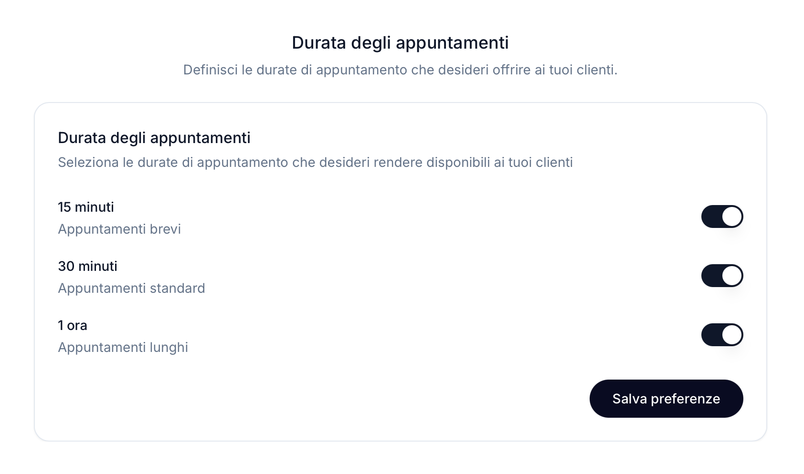Toggle off the 30 minuti option
This screenshot has height=474, width=804.
pos(722,275)
